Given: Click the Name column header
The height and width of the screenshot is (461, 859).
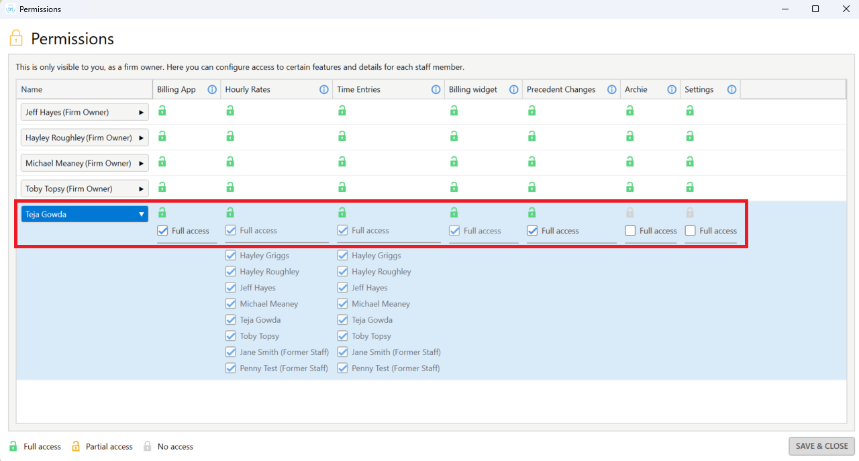Looking at the screenshot, I should coord(32,89).
